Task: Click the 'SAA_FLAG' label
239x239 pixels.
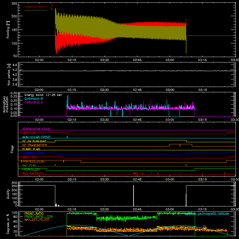Action: point(29,157)
